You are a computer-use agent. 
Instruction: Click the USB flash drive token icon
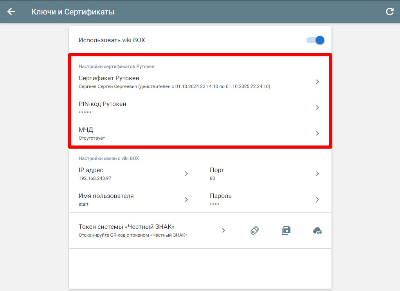click(x=255, y=230)
